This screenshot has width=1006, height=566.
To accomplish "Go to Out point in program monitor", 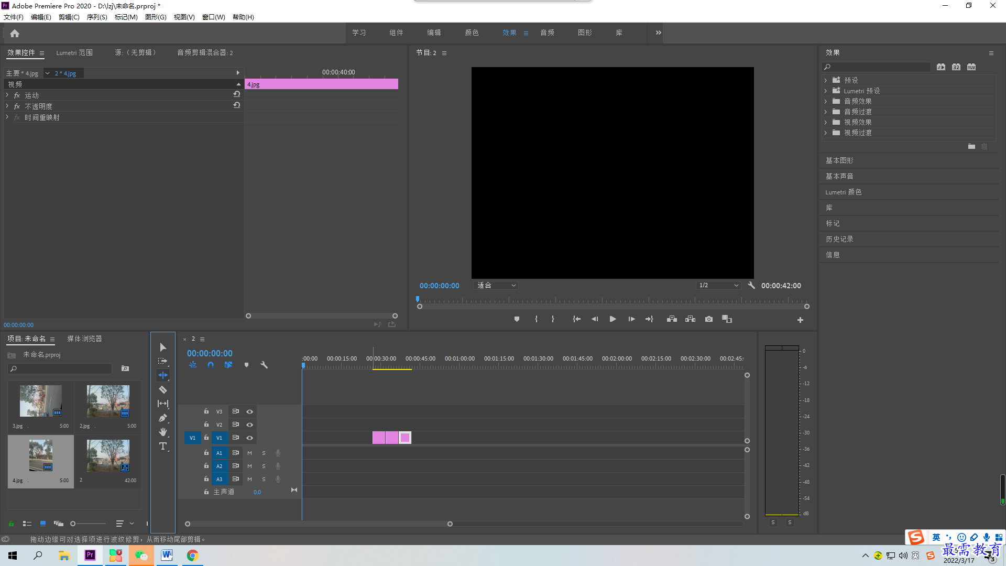I will click(649, 319).
